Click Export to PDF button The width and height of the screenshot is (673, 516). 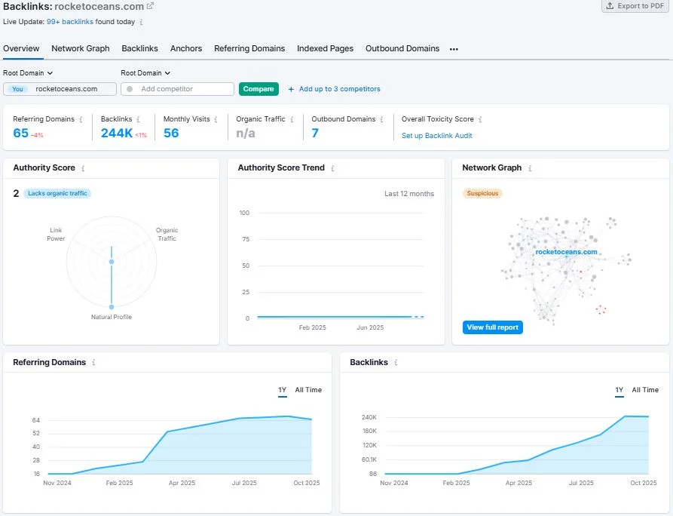(635, 6)
